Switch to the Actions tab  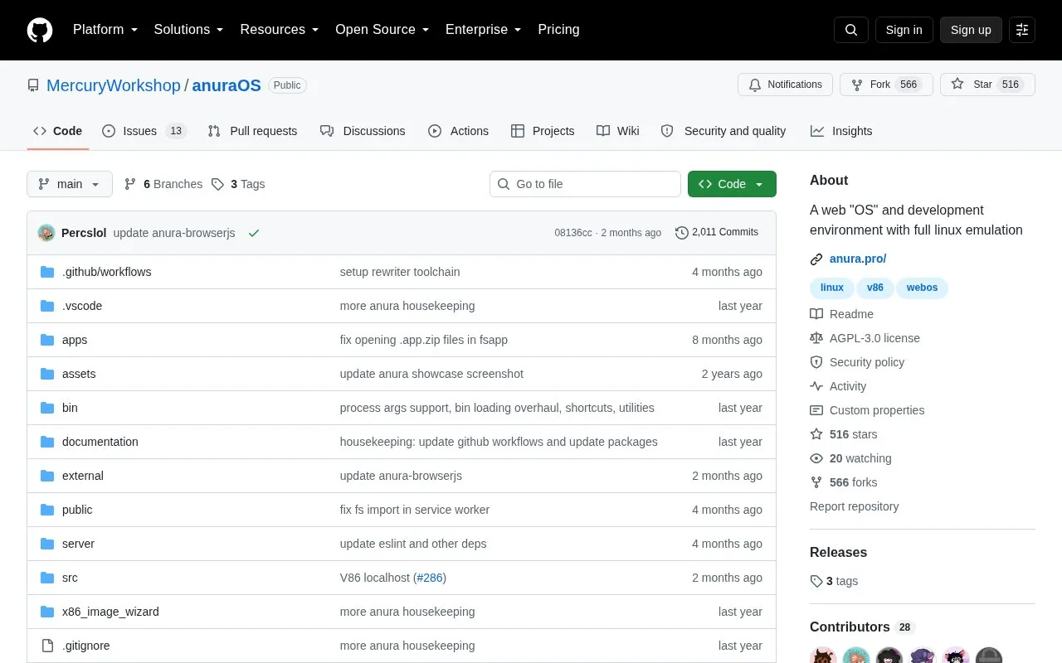[x=458, y=131]
